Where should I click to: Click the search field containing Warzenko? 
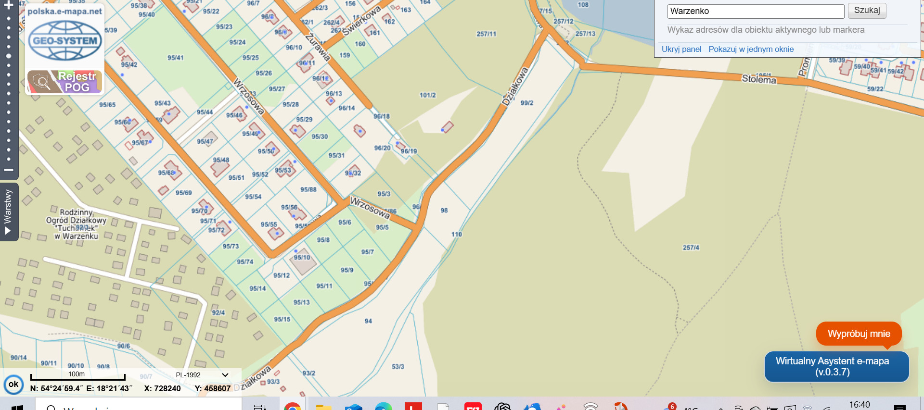[755, 11]
